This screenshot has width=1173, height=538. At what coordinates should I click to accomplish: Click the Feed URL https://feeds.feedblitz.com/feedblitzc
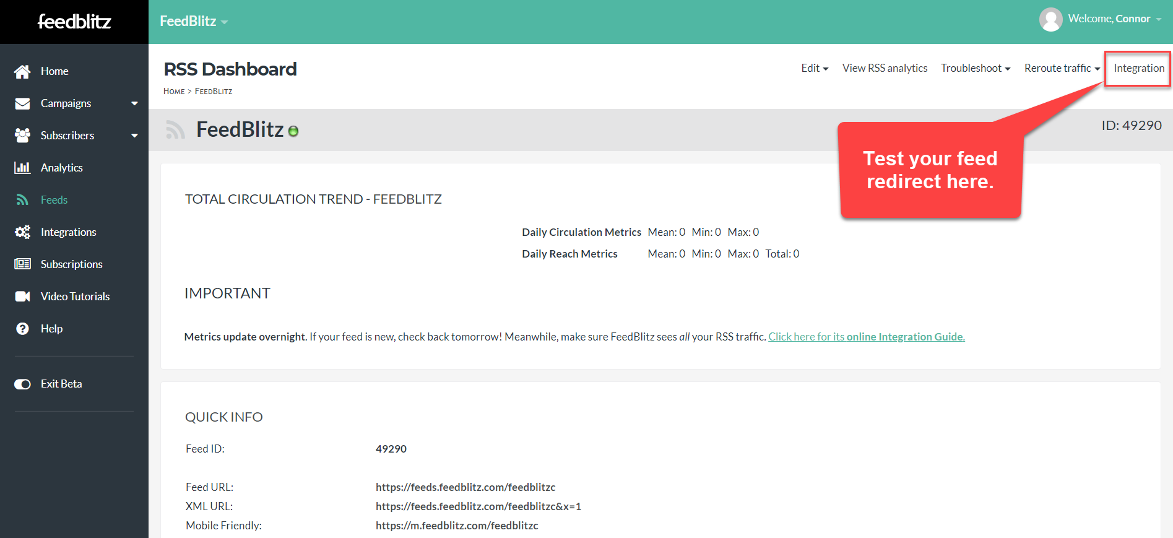465,487
